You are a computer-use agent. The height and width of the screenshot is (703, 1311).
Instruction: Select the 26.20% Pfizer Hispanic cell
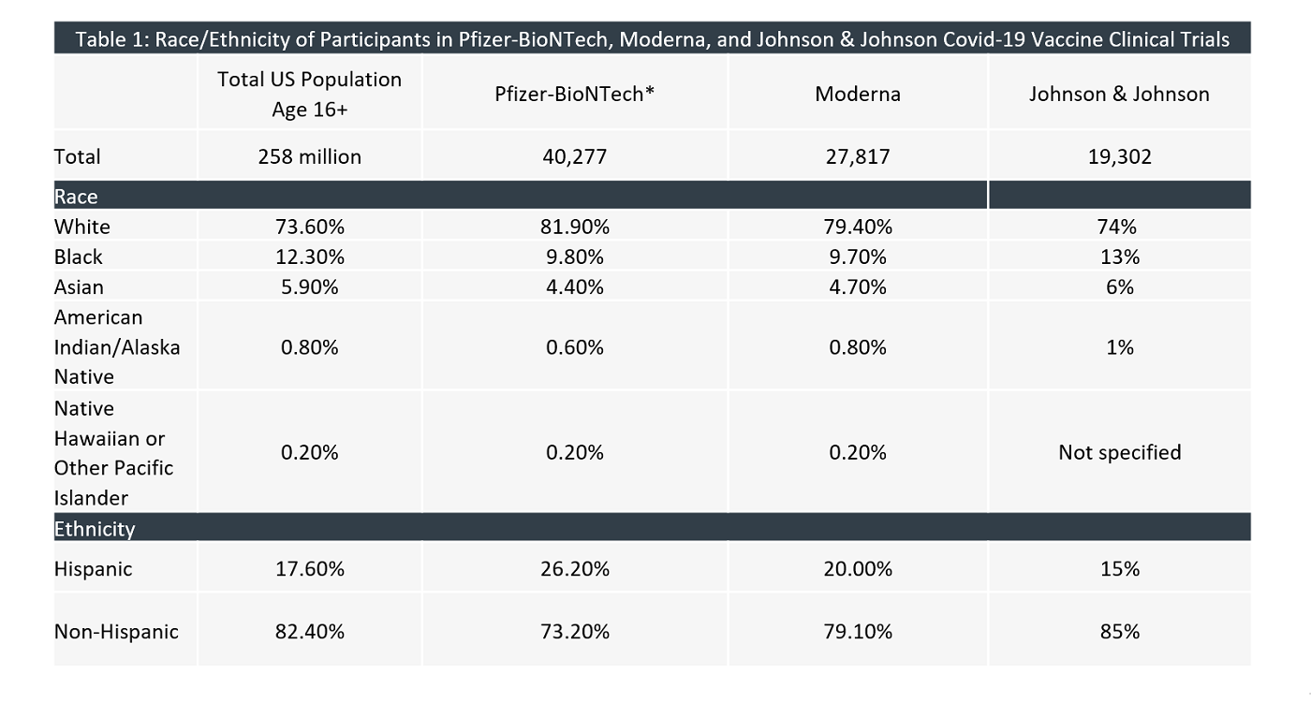pyautogui.click(x=577, y=568)
